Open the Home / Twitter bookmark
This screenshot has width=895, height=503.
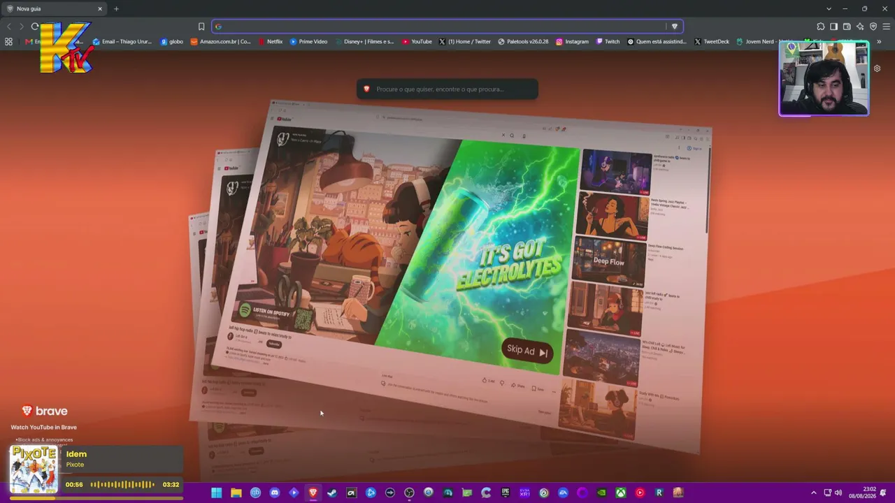(x=465, y=41)
